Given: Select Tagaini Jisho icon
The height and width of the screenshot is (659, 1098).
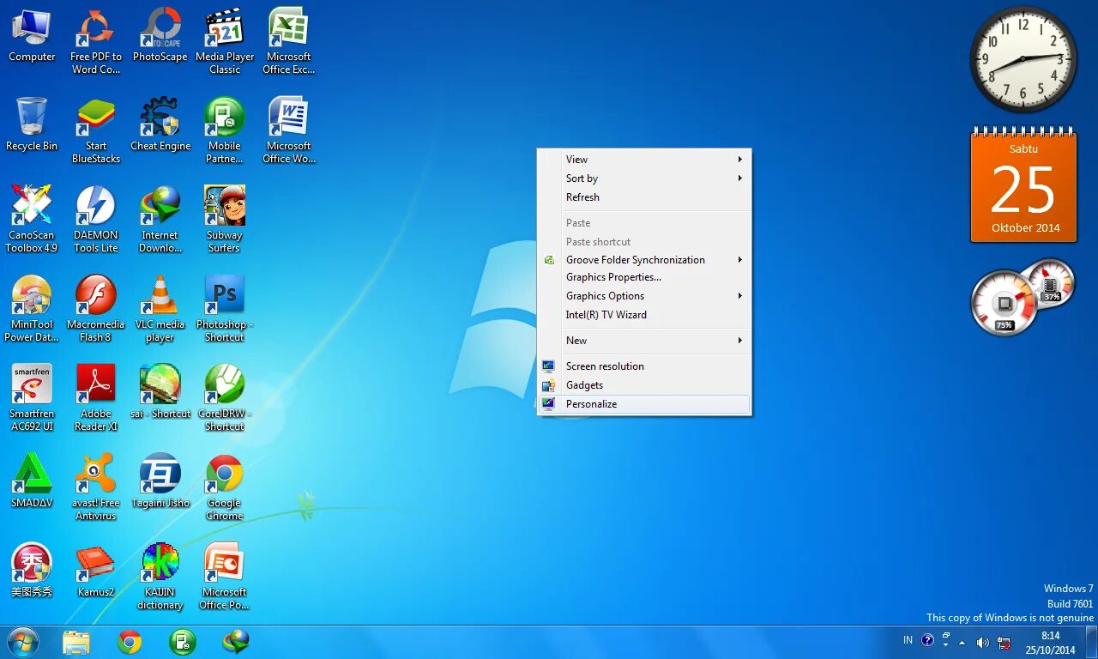Looking at the screenshot, I should tap(160, 482).
